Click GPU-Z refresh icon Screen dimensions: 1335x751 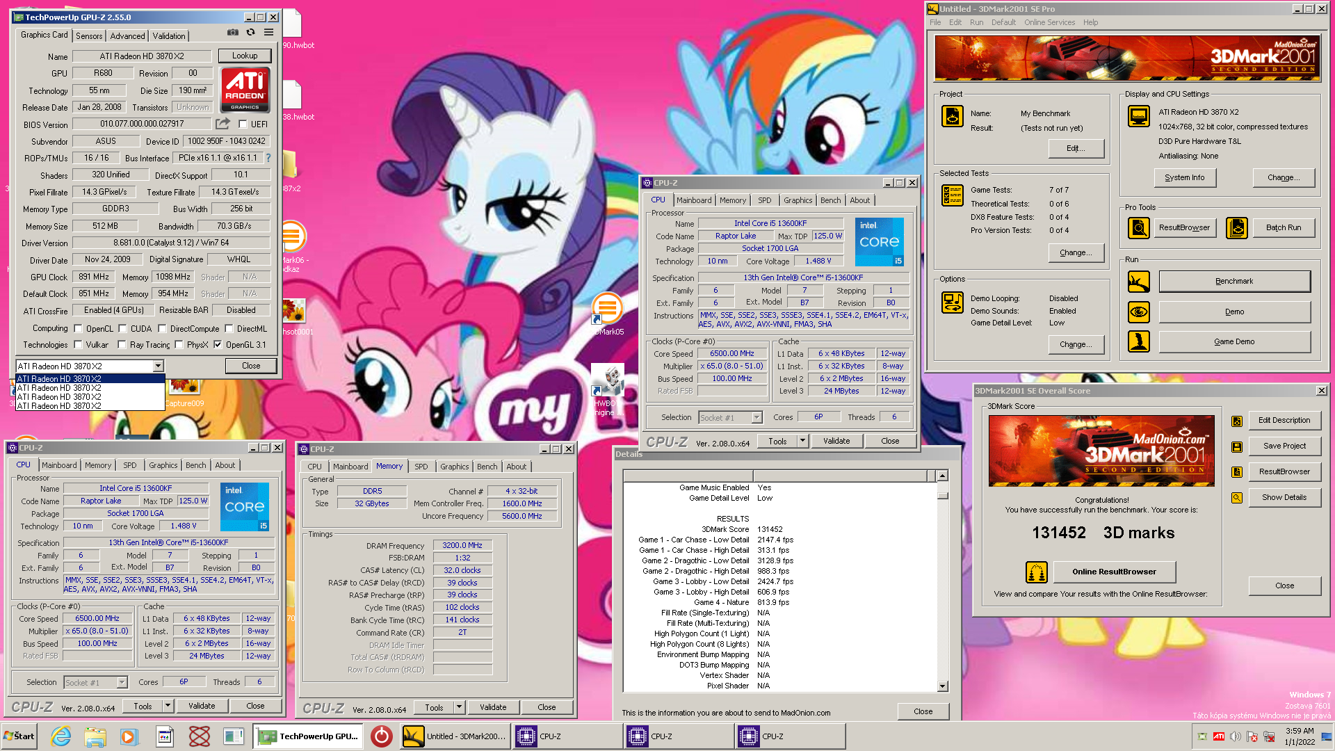(250, 33)
